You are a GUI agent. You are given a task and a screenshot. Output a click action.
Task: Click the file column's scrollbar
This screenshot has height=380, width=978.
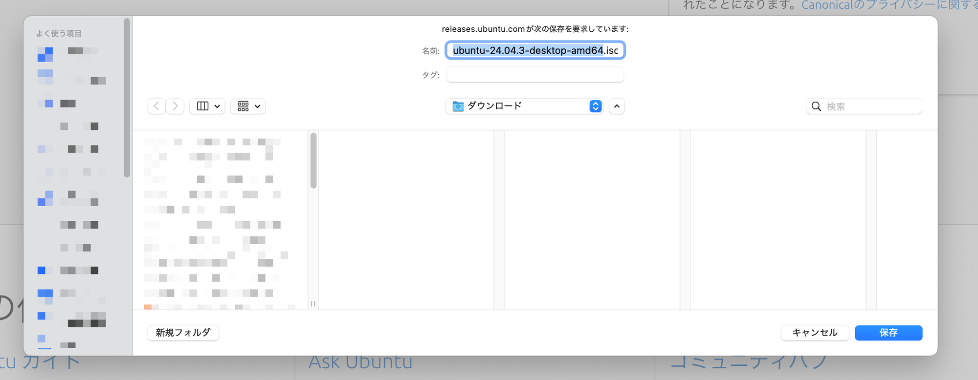313,160
